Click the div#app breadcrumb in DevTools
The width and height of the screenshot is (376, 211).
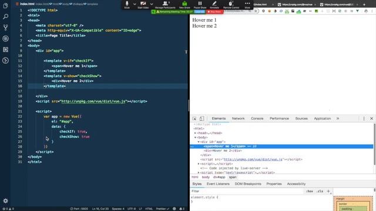219,177
